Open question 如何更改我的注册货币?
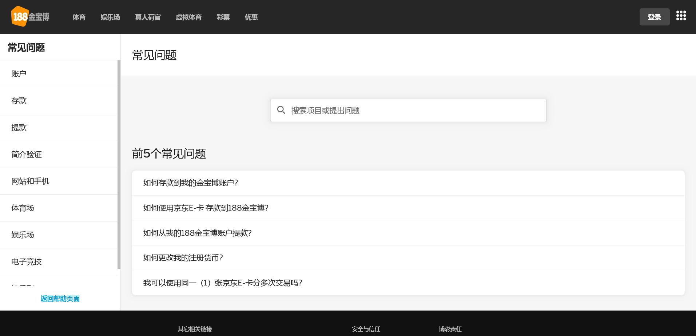This screenshot has height=336, width=696. (x=408, y=258)
